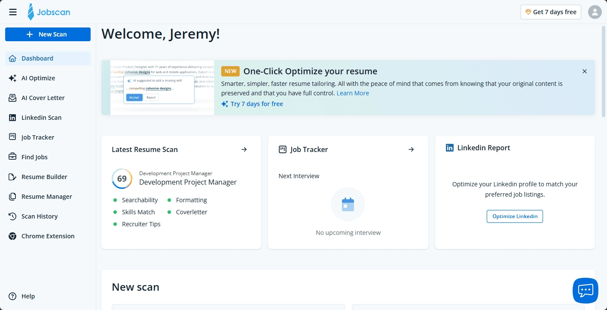Select Resume Manager in the sidebar
This screenshot has height=310, width=607.
pyautogui.click(x=46, y=196)
